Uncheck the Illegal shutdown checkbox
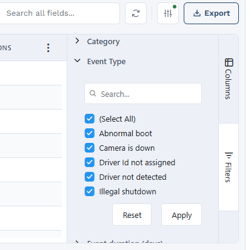 (x=90, y=191)
